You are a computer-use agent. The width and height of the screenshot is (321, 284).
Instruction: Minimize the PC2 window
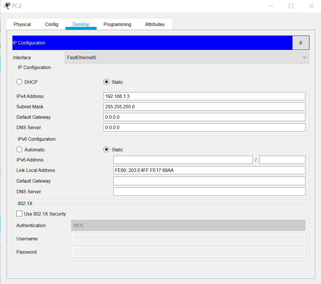click(x=271, y=6)
